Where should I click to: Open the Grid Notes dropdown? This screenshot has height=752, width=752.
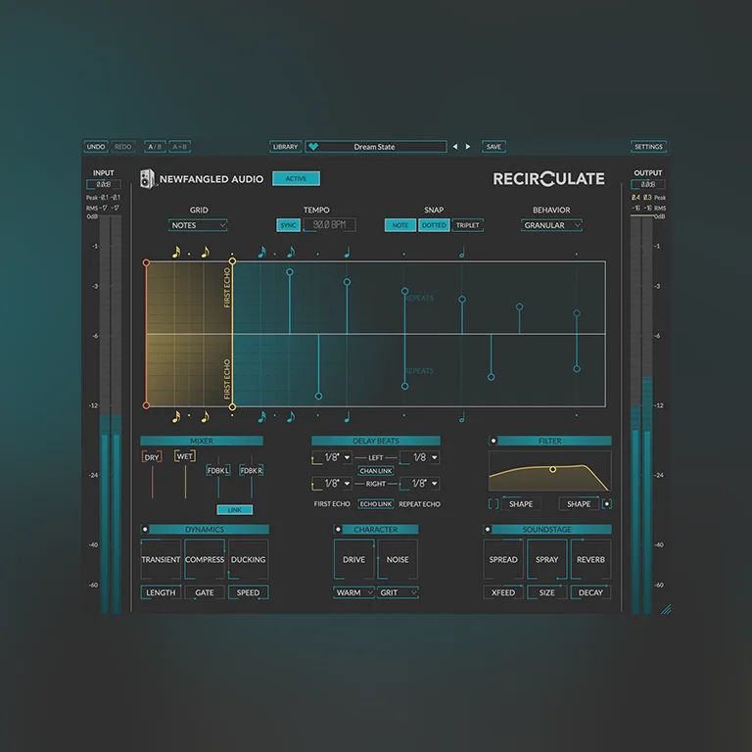click(x=198, y=225)
